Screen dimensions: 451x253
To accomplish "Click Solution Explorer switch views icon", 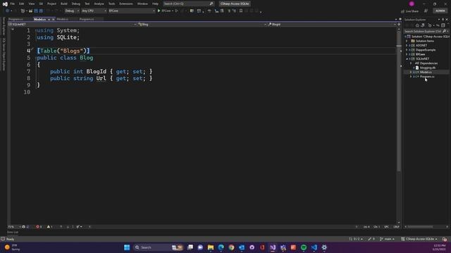I will [x=423, y=25].
